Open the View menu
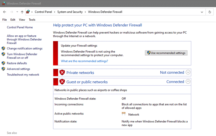The image size is (216, 136). 22,20
